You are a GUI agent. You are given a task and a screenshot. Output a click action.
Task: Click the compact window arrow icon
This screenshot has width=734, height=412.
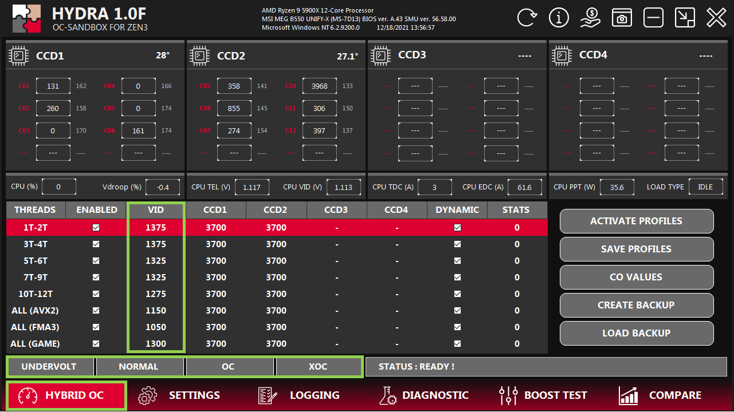685,18
